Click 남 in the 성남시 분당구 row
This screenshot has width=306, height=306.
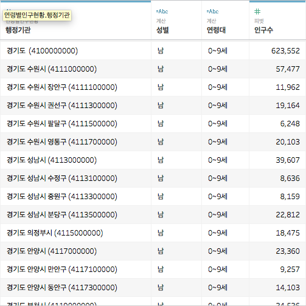tap(161, 215)
